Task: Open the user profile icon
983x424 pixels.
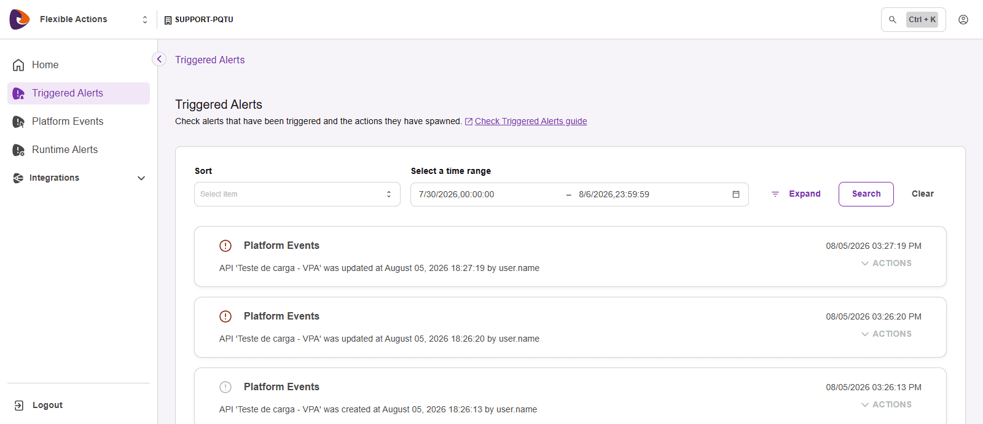Action: tap(963, 20)
